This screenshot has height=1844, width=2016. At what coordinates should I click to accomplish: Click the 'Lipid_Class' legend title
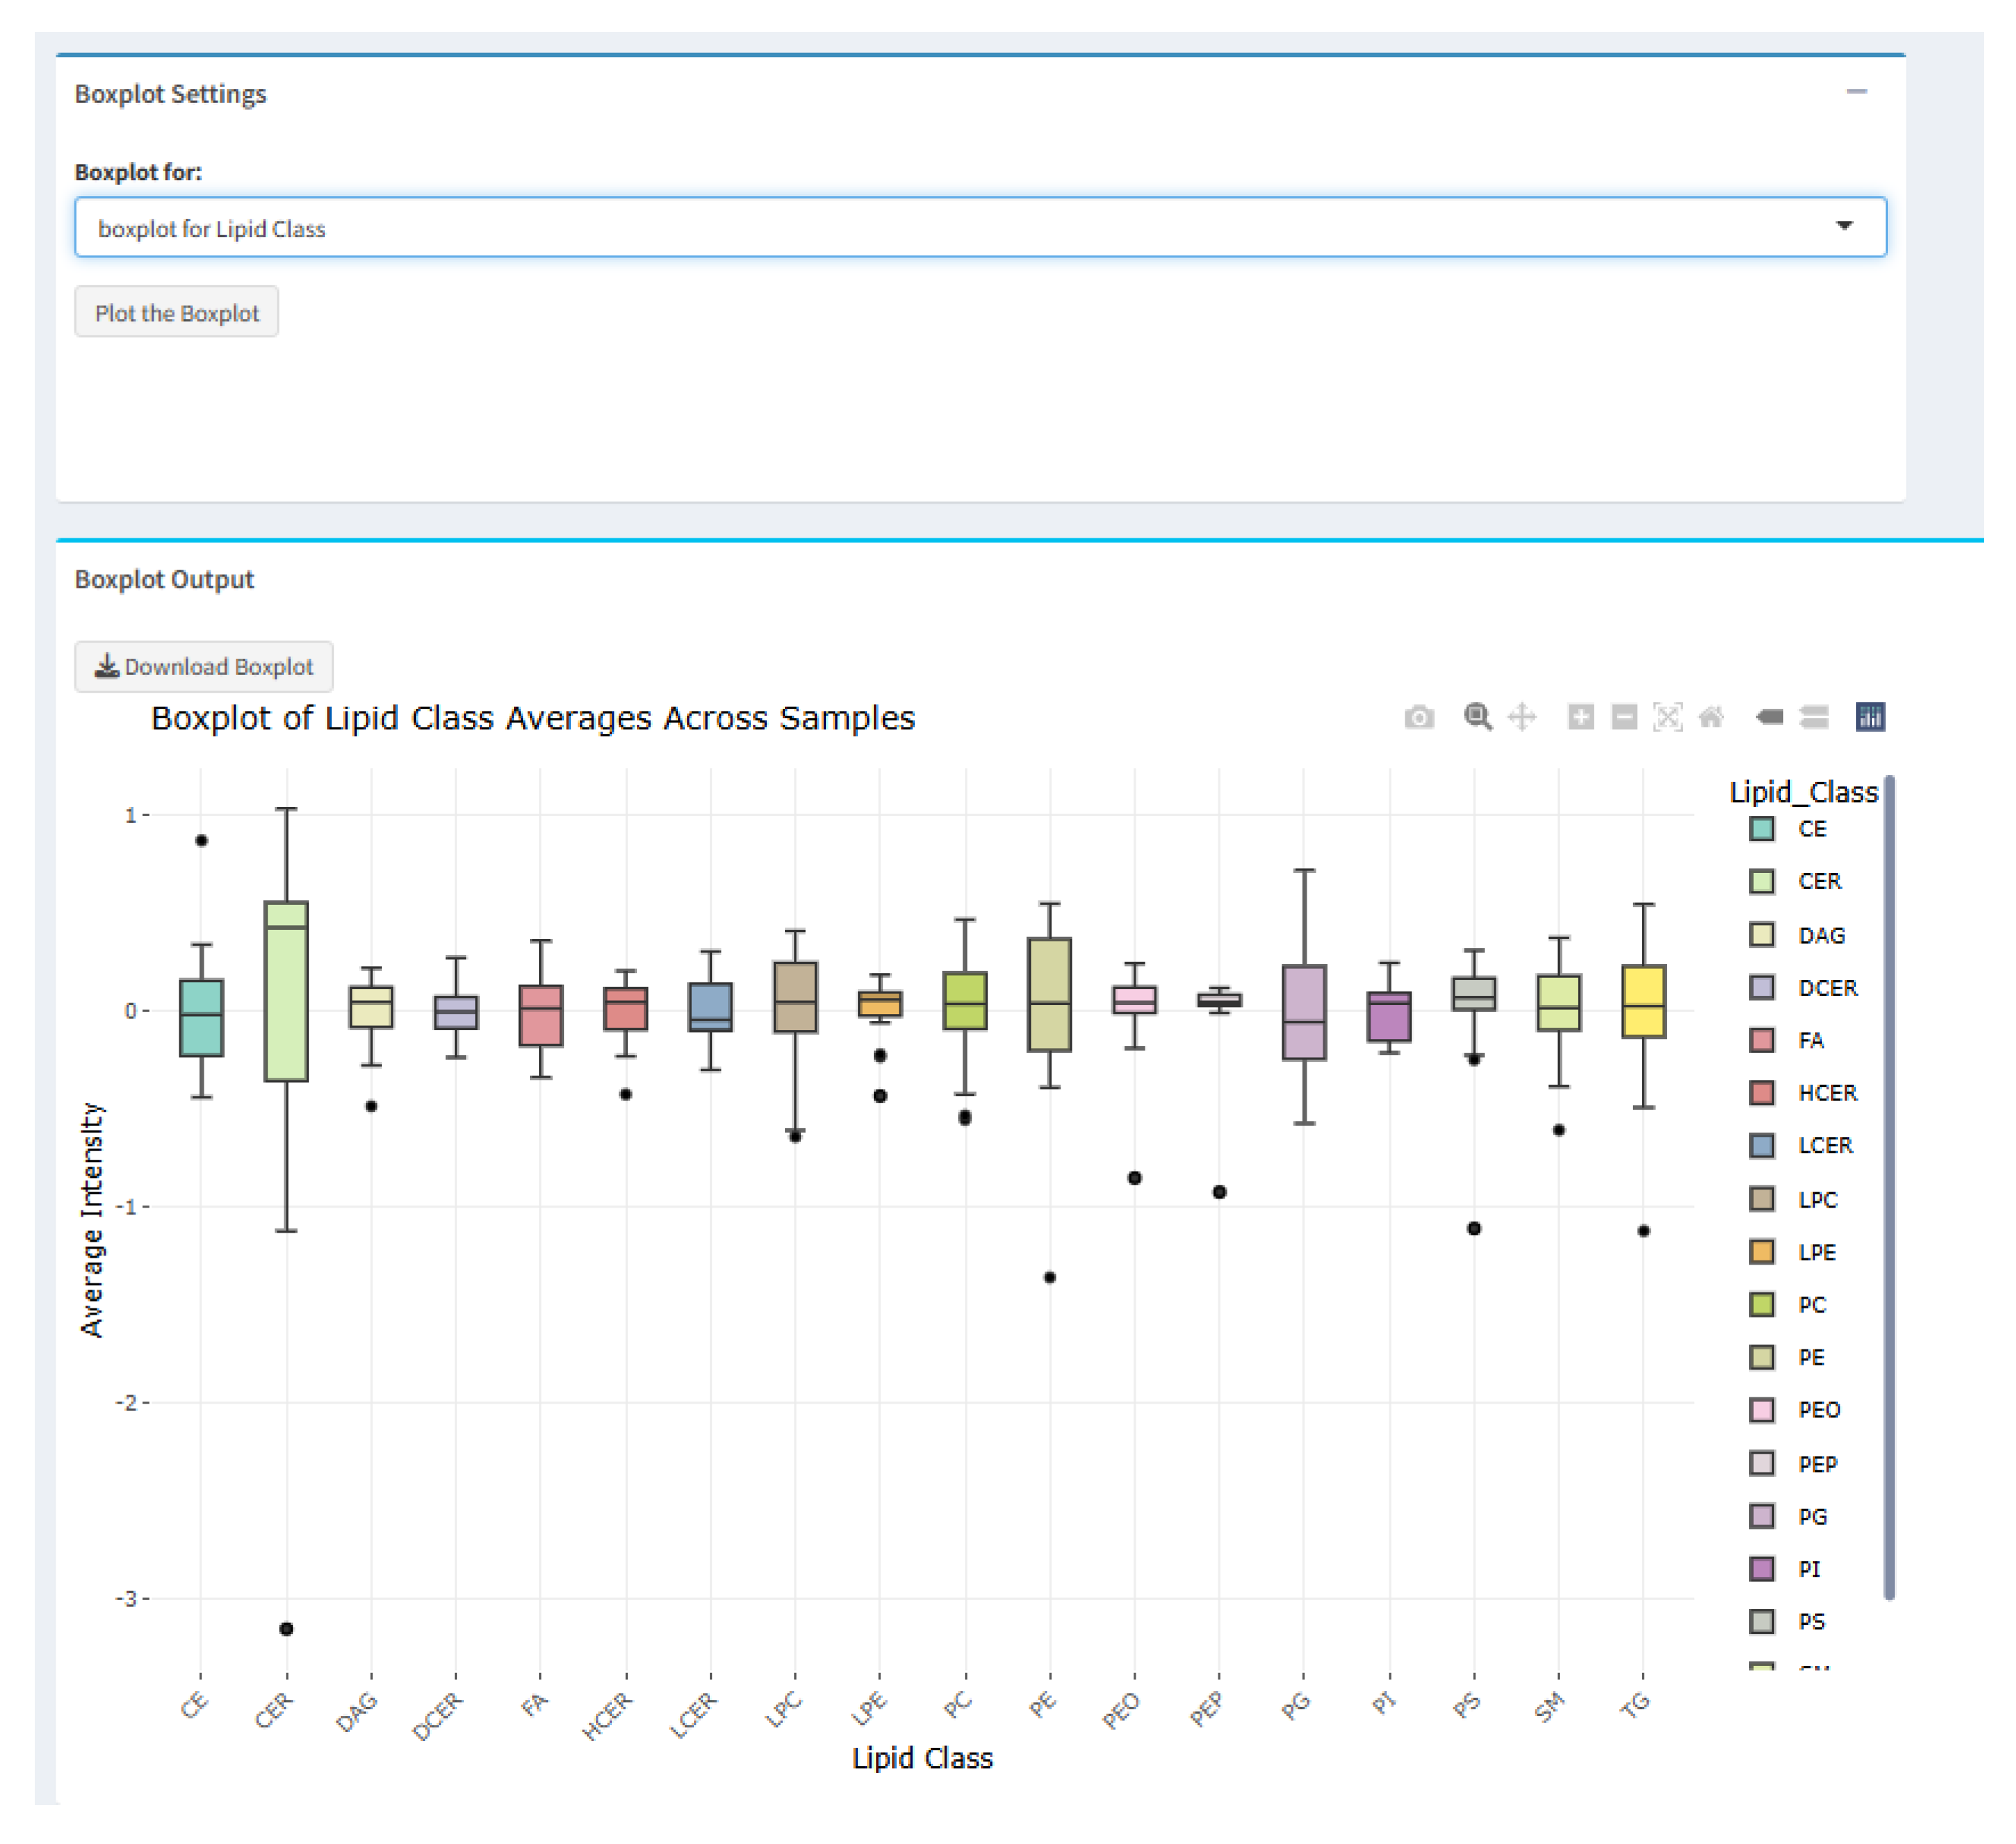click(1804, 792)
